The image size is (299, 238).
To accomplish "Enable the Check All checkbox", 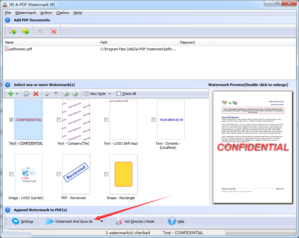I will 118,94.
